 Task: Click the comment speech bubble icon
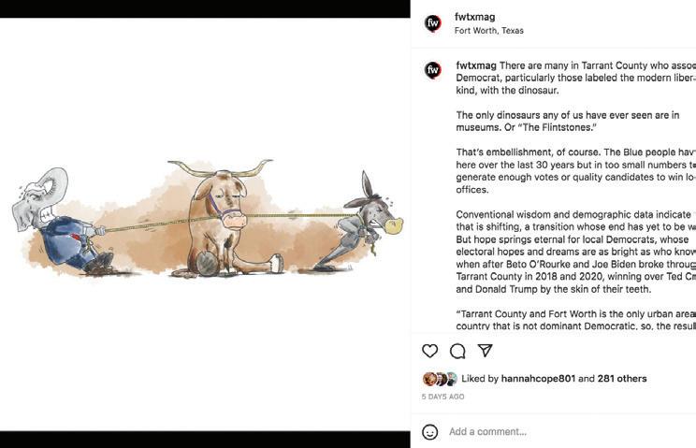click(x=457, y=351)
